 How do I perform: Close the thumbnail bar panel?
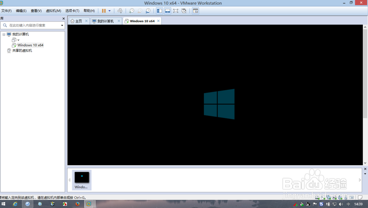[x=365, y=169]
